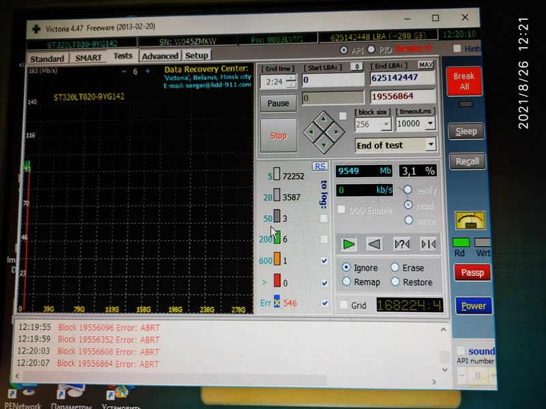Viewport: 546px width, 409px height.
Task: Toggle the Grid checkbox
Action: (343, 305)
